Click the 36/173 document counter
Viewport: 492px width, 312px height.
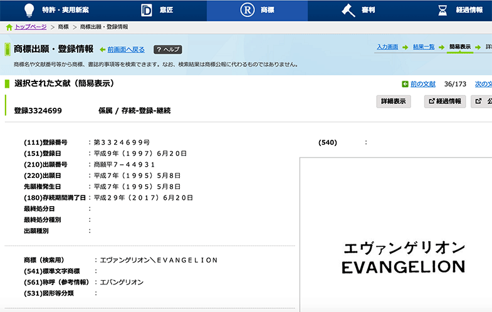click(x=455, y=84)
